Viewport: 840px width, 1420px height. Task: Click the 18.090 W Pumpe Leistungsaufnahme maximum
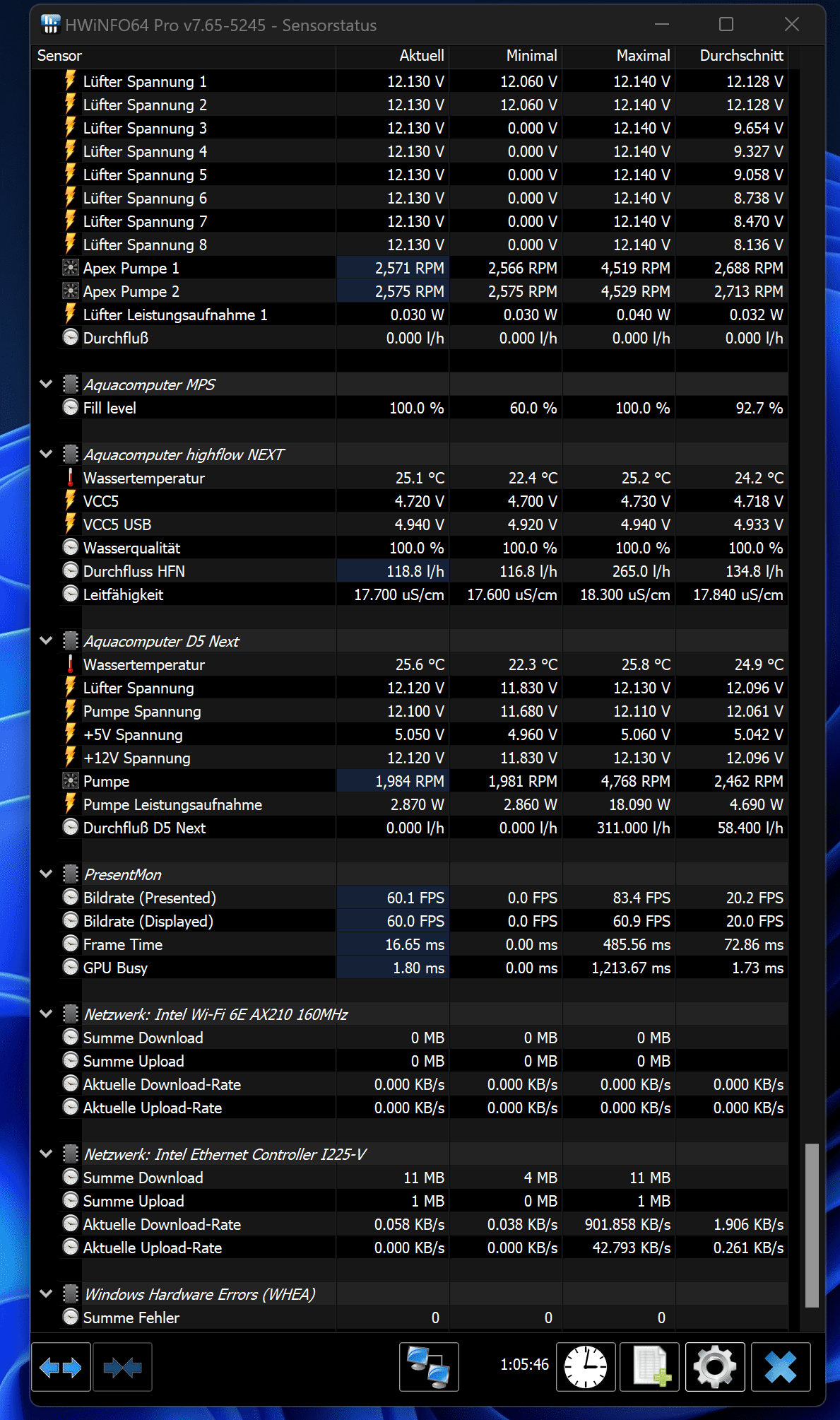(x=640, y=804)
